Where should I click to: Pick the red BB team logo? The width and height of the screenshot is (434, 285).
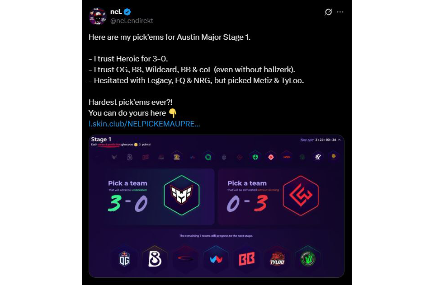click(247, 259)
